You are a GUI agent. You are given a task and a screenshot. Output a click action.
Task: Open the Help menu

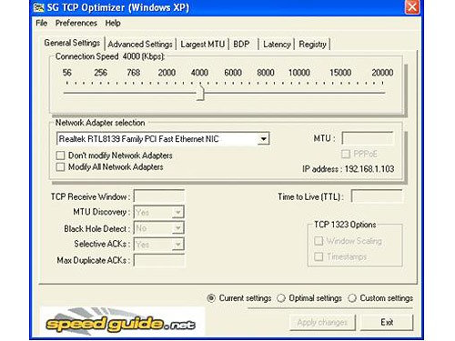pyautogui.click(x=113, y=23)
